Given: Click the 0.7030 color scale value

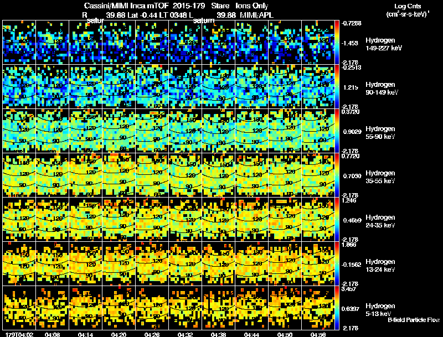Looking at the screenshot, I should pos(352,176).
